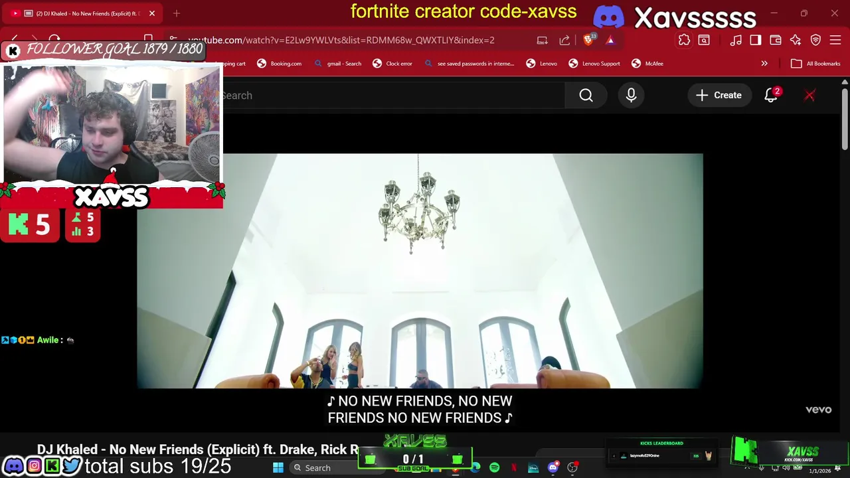Open the Lenovo Support bookmark
The height and width of the screenshot is (478, 850).
tap(594, 64)
